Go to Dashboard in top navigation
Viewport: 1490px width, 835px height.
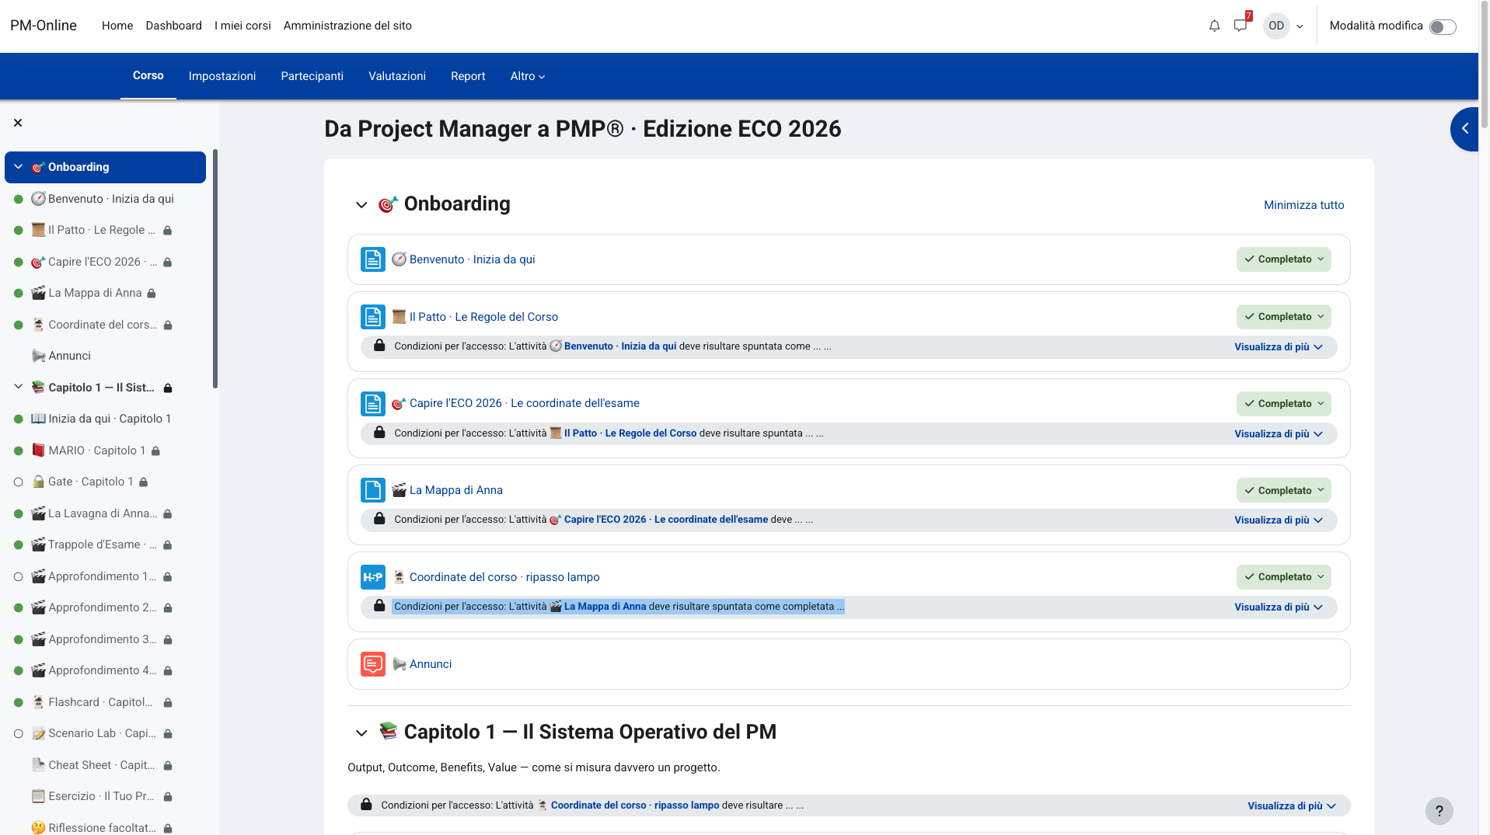coord(173,26)
